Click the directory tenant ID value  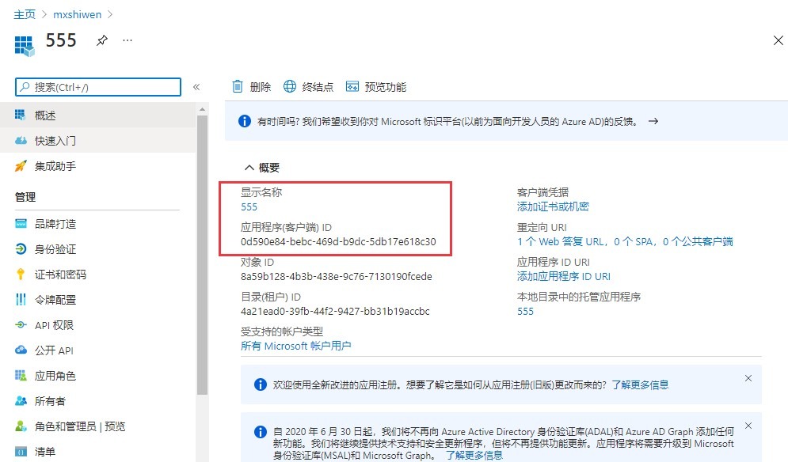tap(335, 312)
